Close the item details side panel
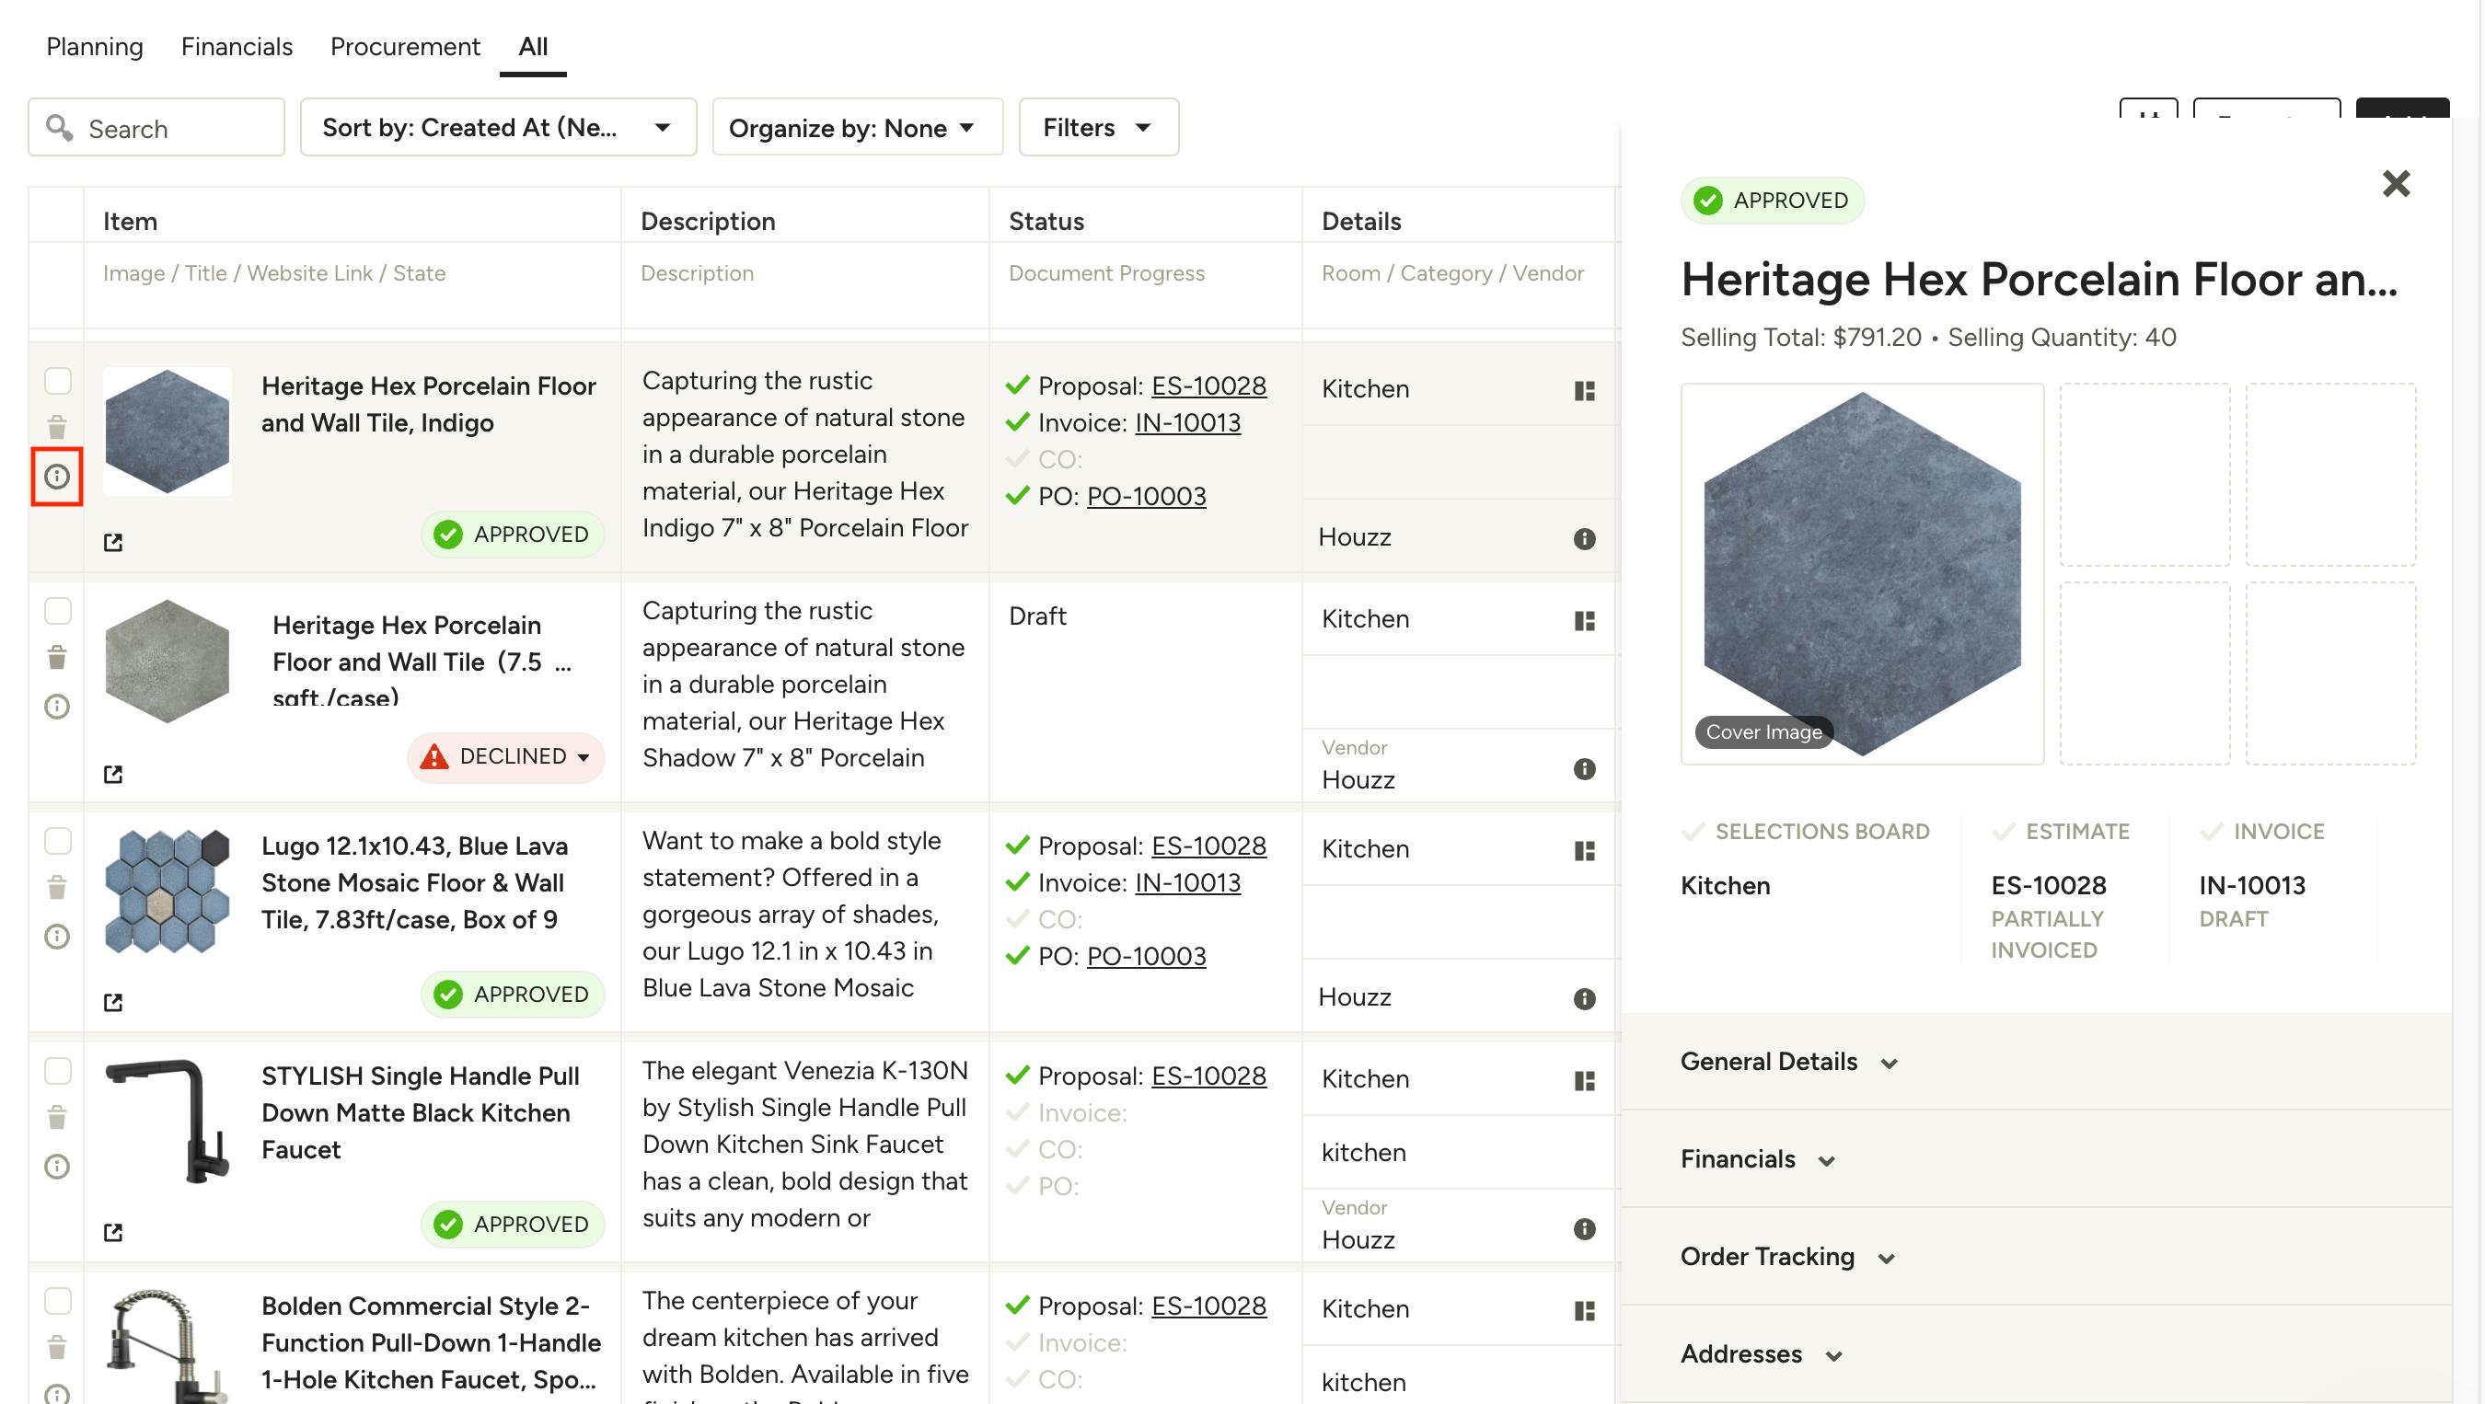2485x1404 pixels. click(2397, 183)
